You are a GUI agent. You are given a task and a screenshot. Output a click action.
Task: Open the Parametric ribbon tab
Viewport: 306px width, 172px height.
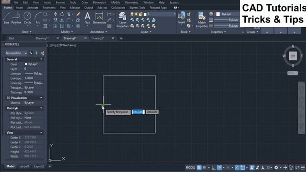point(49,8)
